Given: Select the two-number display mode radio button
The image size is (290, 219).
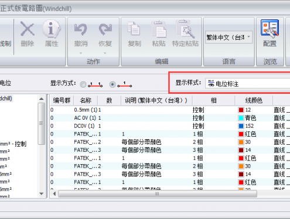Looking at the screenshot, I should 83,85.
